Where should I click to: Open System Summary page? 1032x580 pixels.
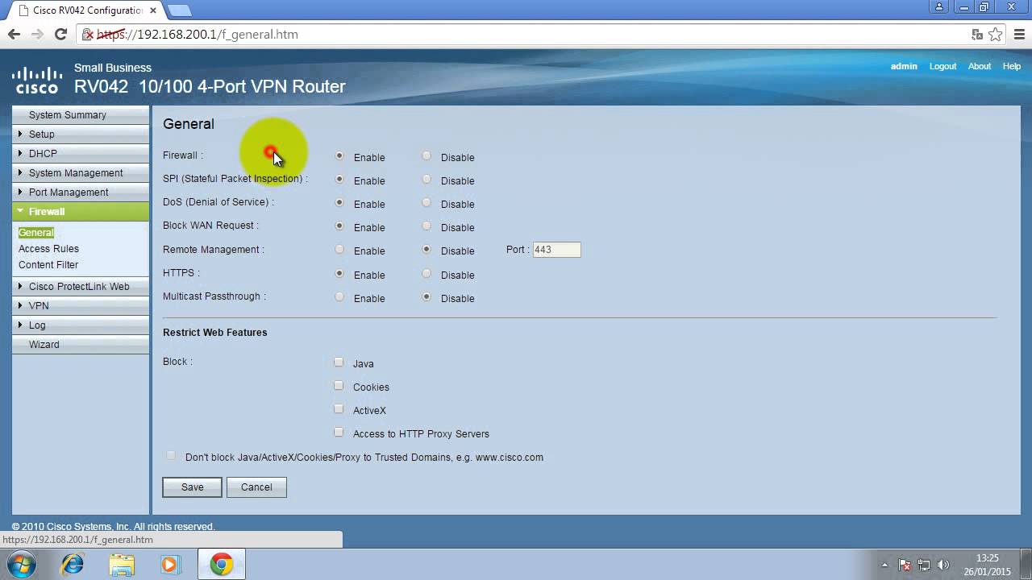coord(81,115)
